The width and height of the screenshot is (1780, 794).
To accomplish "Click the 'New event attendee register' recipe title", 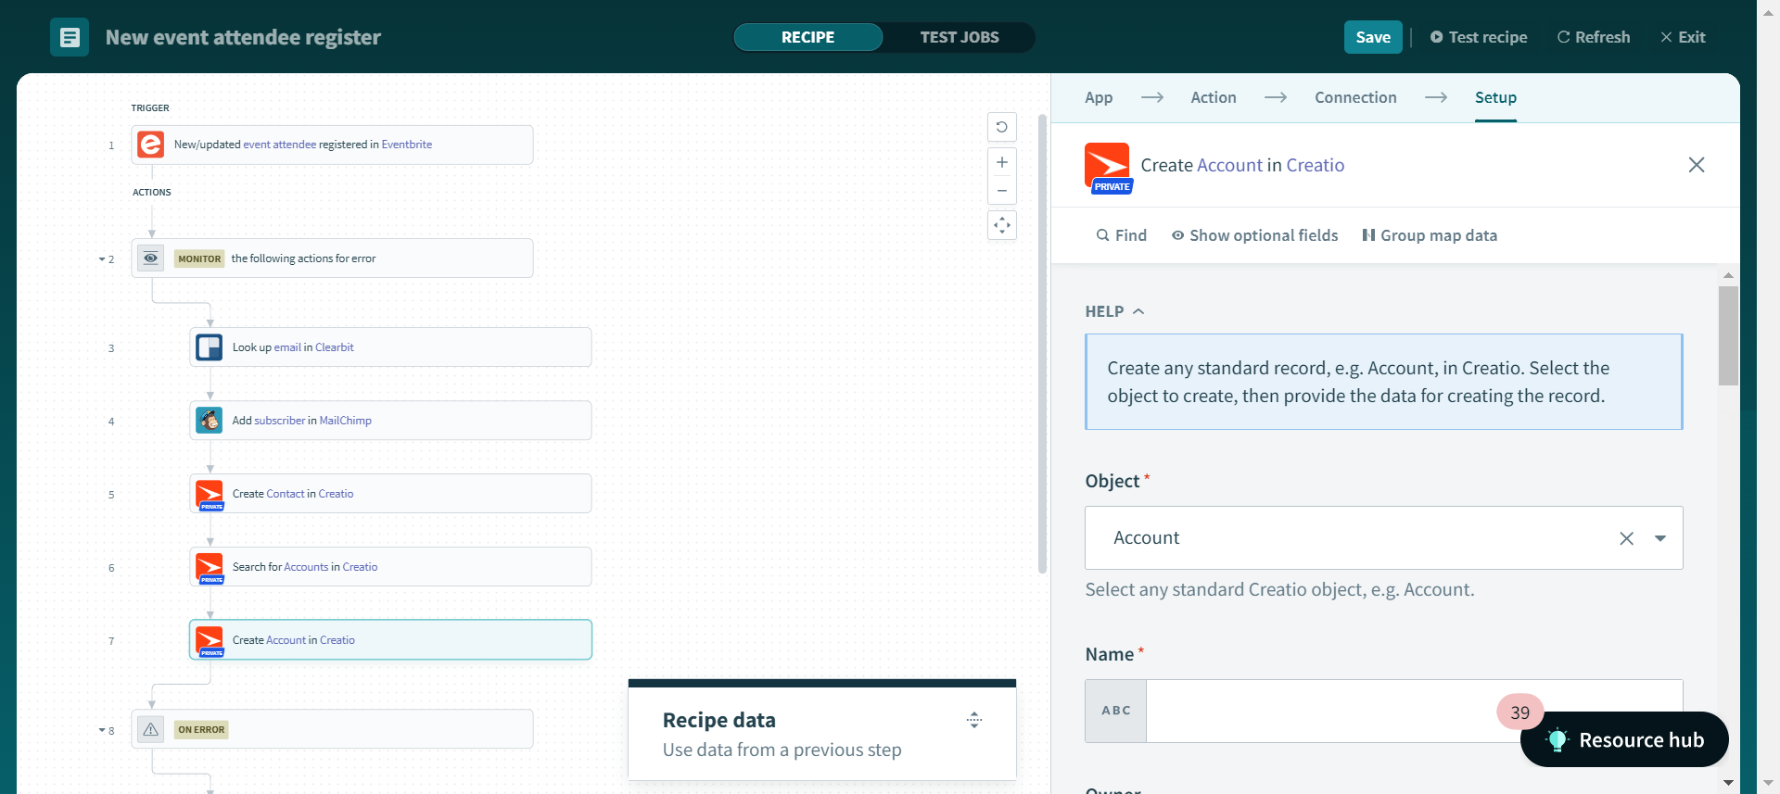I will pos(243,37).
